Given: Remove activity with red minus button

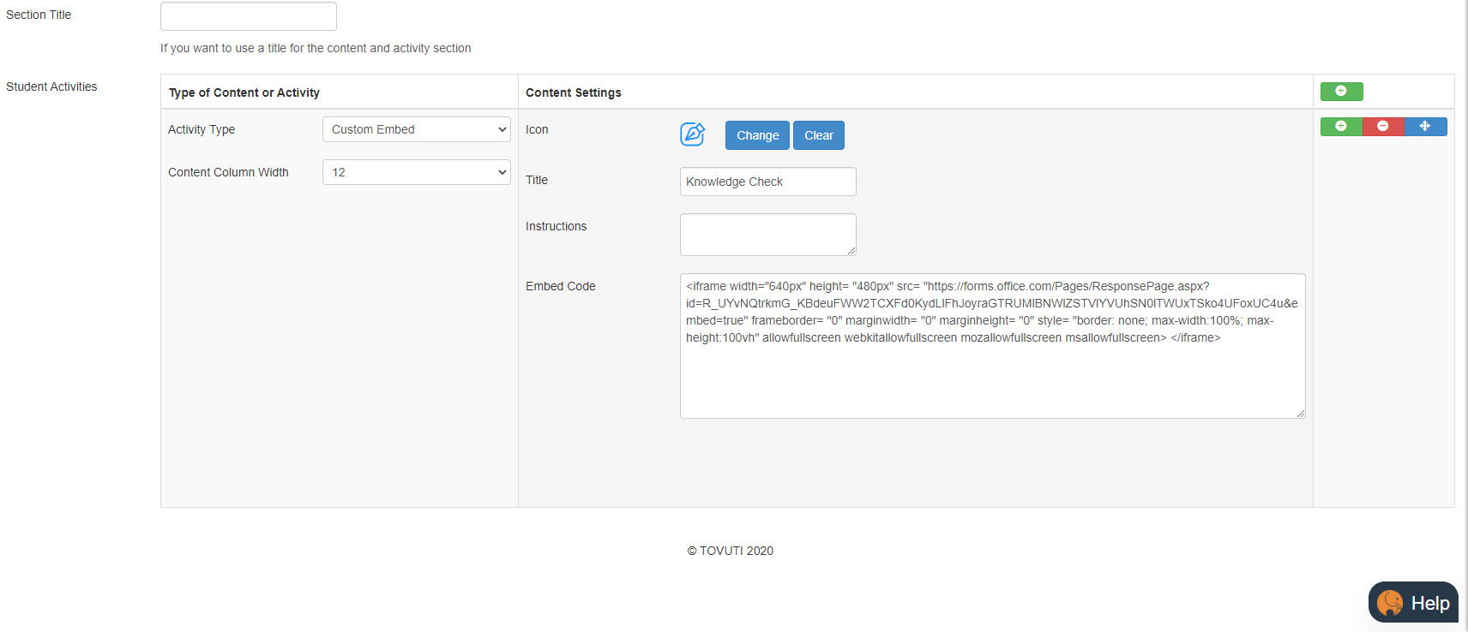Looking at the screenshot, I should tap(1383, 127).
